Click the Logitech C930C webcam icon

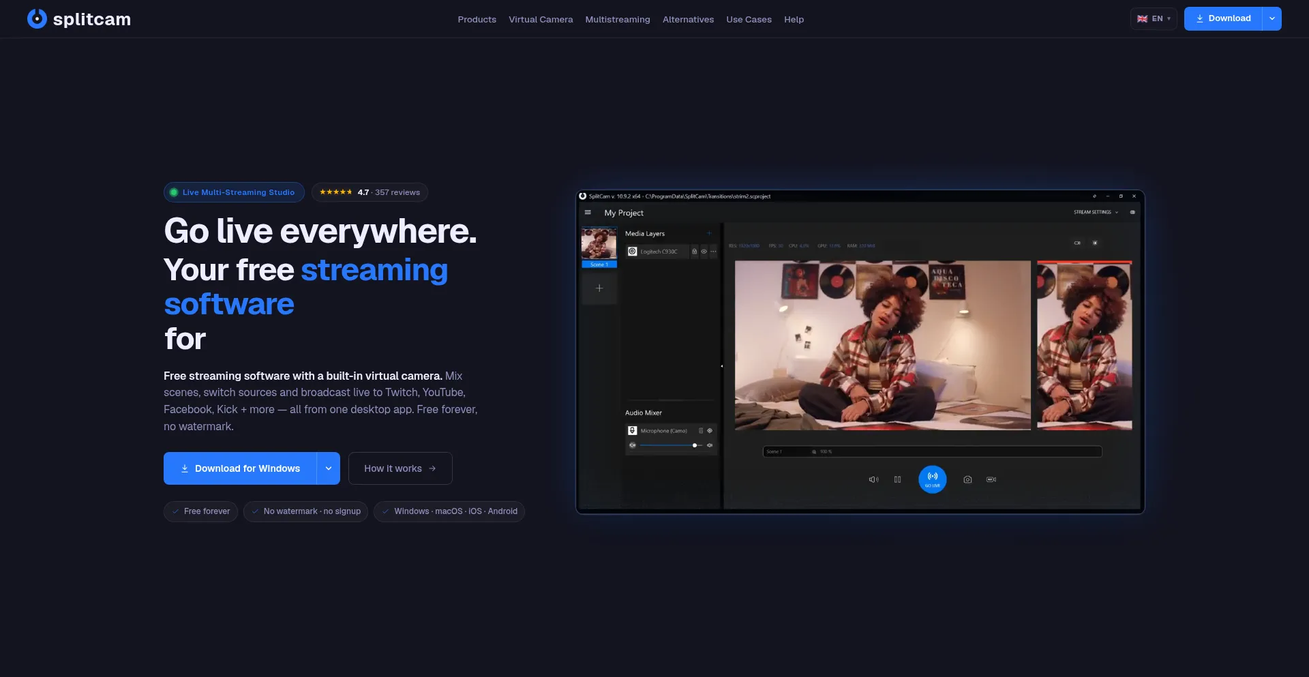click(633, 252)
